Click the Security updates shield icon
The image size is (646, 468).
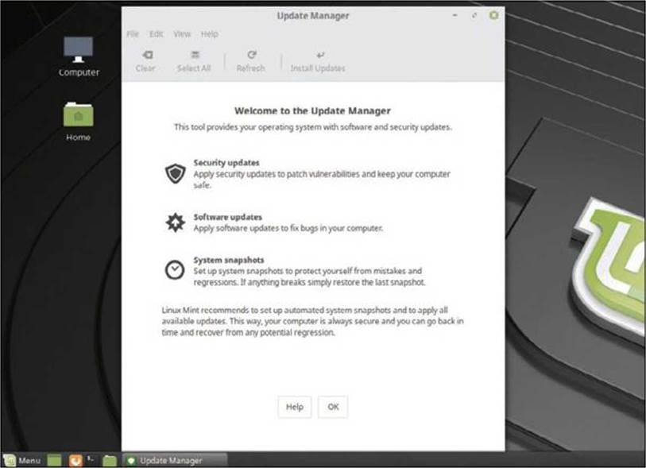click(x=176, y=173)
